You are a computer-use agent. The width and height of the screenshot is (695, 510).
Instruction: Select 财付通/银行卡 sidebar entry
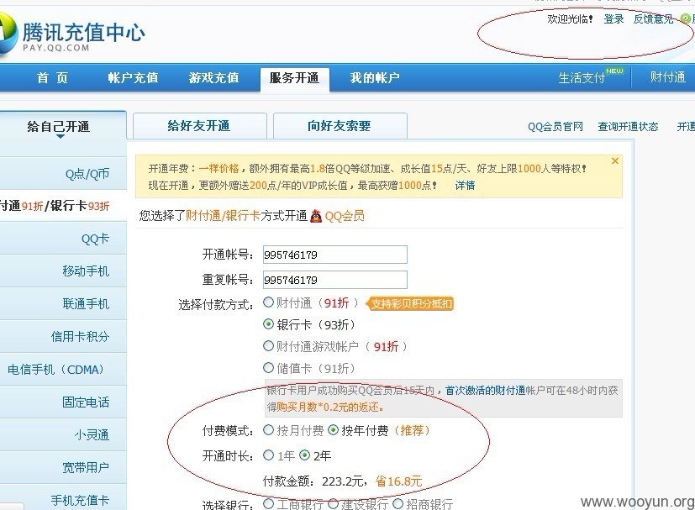coord(55,206)
